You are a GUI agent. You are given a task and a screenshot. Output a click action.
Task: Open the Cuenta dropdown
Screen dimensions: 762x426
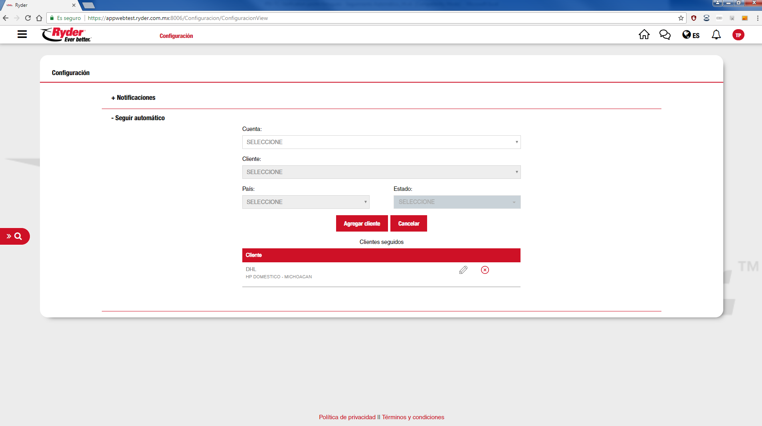click(x=381, y=142)
